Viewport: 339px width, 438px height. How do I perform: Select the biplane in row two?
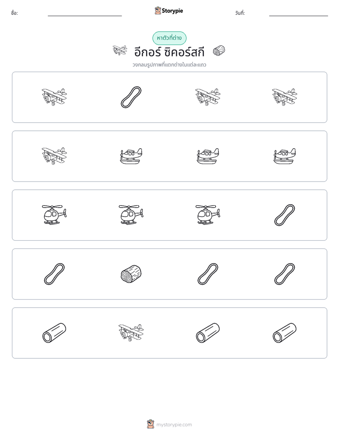54,156
